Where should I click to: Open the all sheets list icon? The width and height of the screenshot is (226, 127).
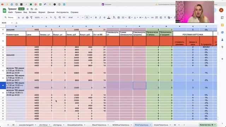tap(13, 125)
